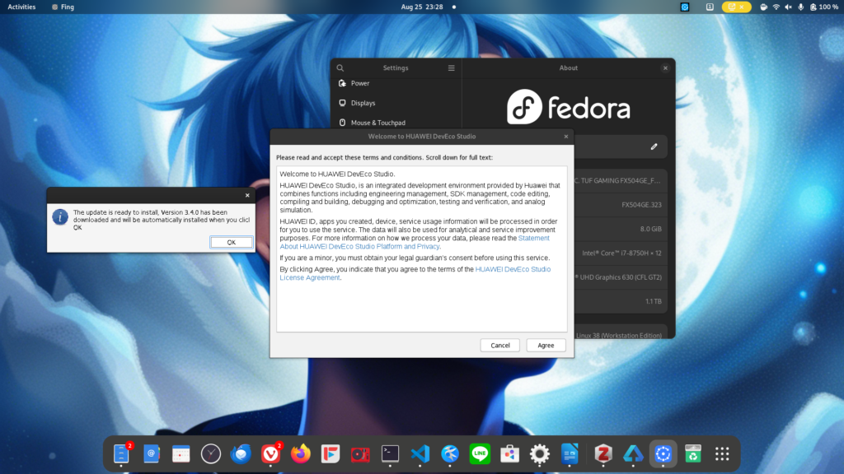Screen dimensions: 844x474
Task: Open Activities overview
Action: [21, 7]
